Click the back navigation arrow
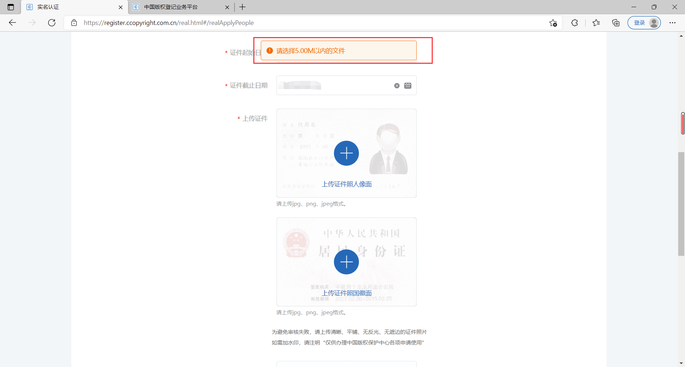 [x=12, y=22]
